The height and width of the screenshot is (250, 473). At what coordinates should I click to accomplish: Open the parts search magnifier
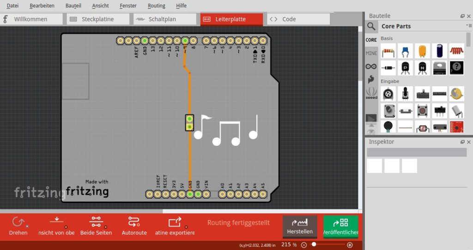coord(371,26)
